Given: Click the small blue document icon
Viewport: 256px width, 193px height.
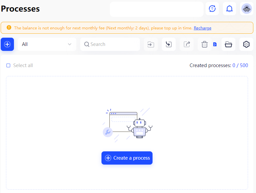Looking at the screenshot, I should [215, 44].
